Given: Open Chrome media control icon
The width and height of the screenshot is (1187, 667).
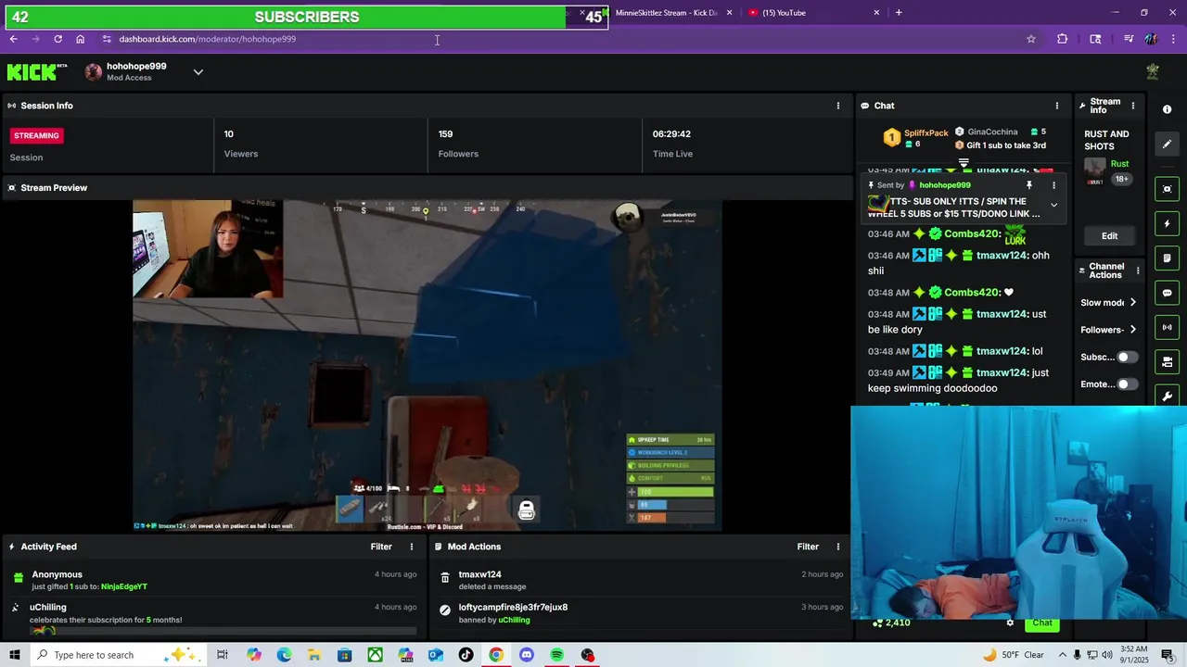Looking at the screenshot, I should [1128, 39].
